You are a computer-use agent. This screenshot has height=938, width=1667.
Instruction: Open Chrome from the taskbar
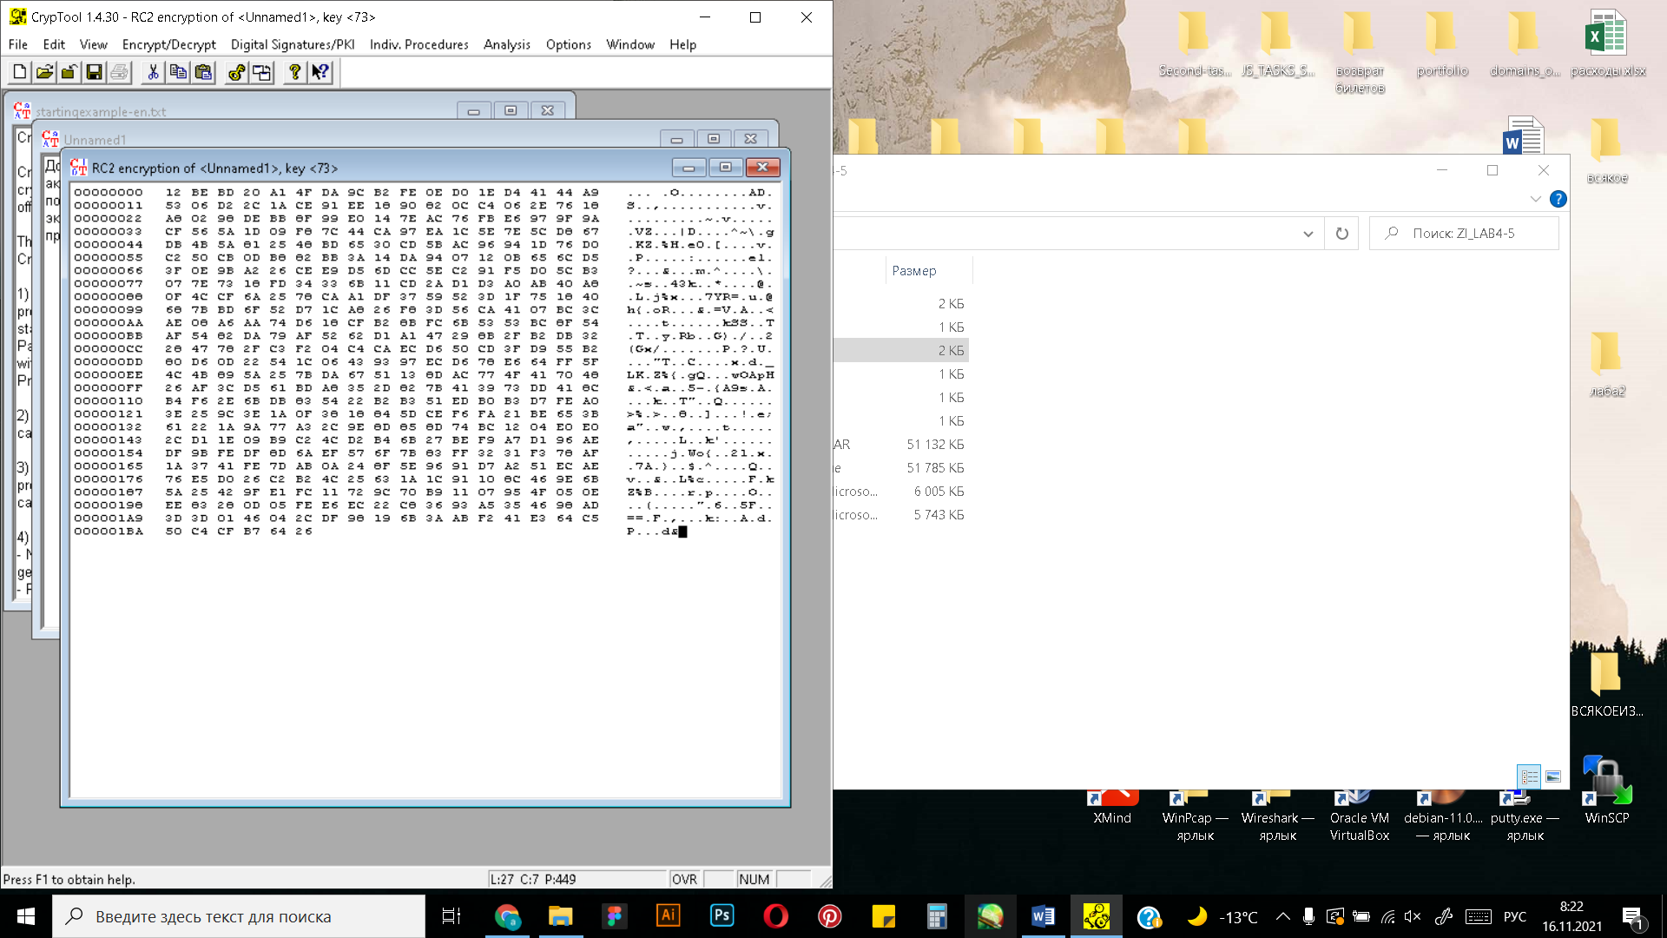507,916
